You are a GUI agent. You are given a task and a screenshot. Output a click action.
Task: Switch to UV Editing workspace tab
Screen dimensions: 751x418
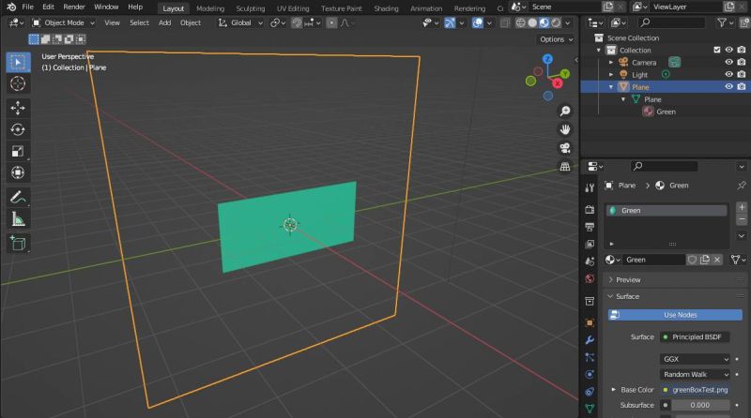(293, 8)
